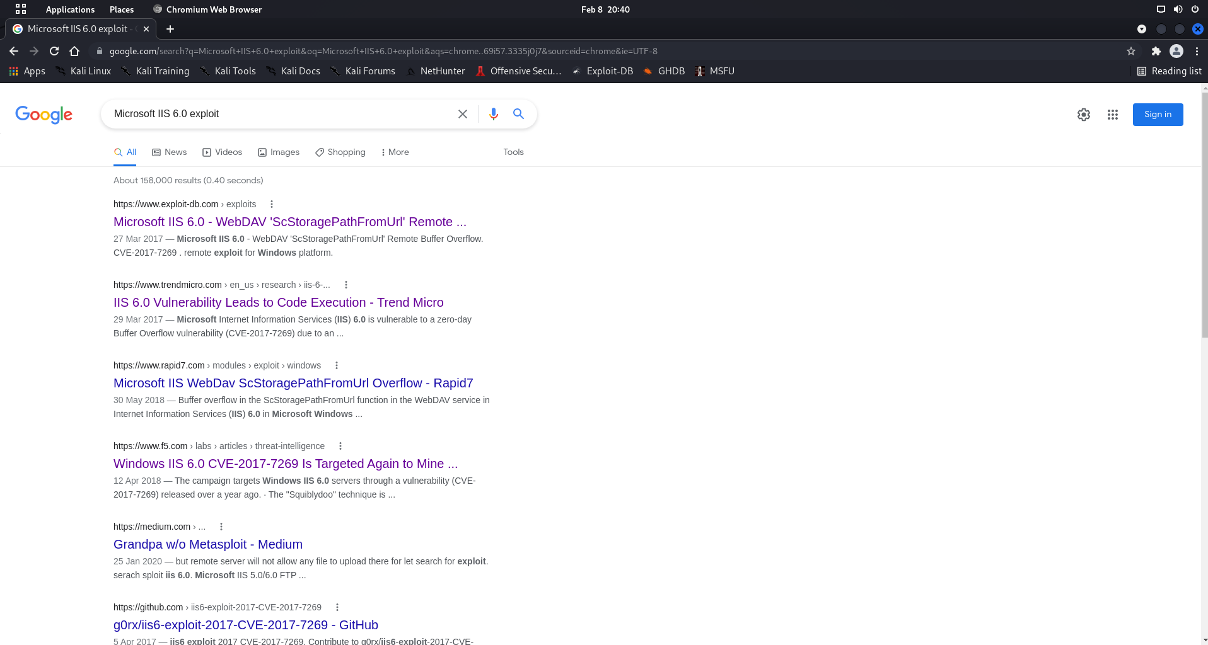
Task: Open the Kali Docs bookmark
Action: 293,71
